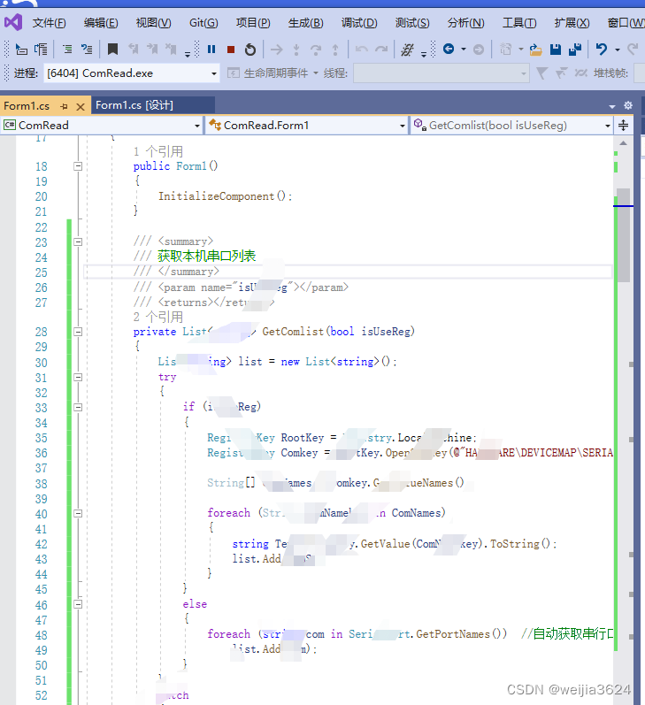The width and height of the screenshot is (645, 705).
Task: Click the '1 个引用' code lens link
Action: (x=158, y=151)
